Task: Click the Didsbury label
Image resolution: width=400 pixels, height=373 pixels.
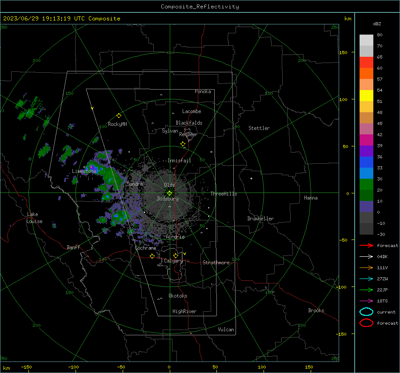Action: [x=168, y=199]
